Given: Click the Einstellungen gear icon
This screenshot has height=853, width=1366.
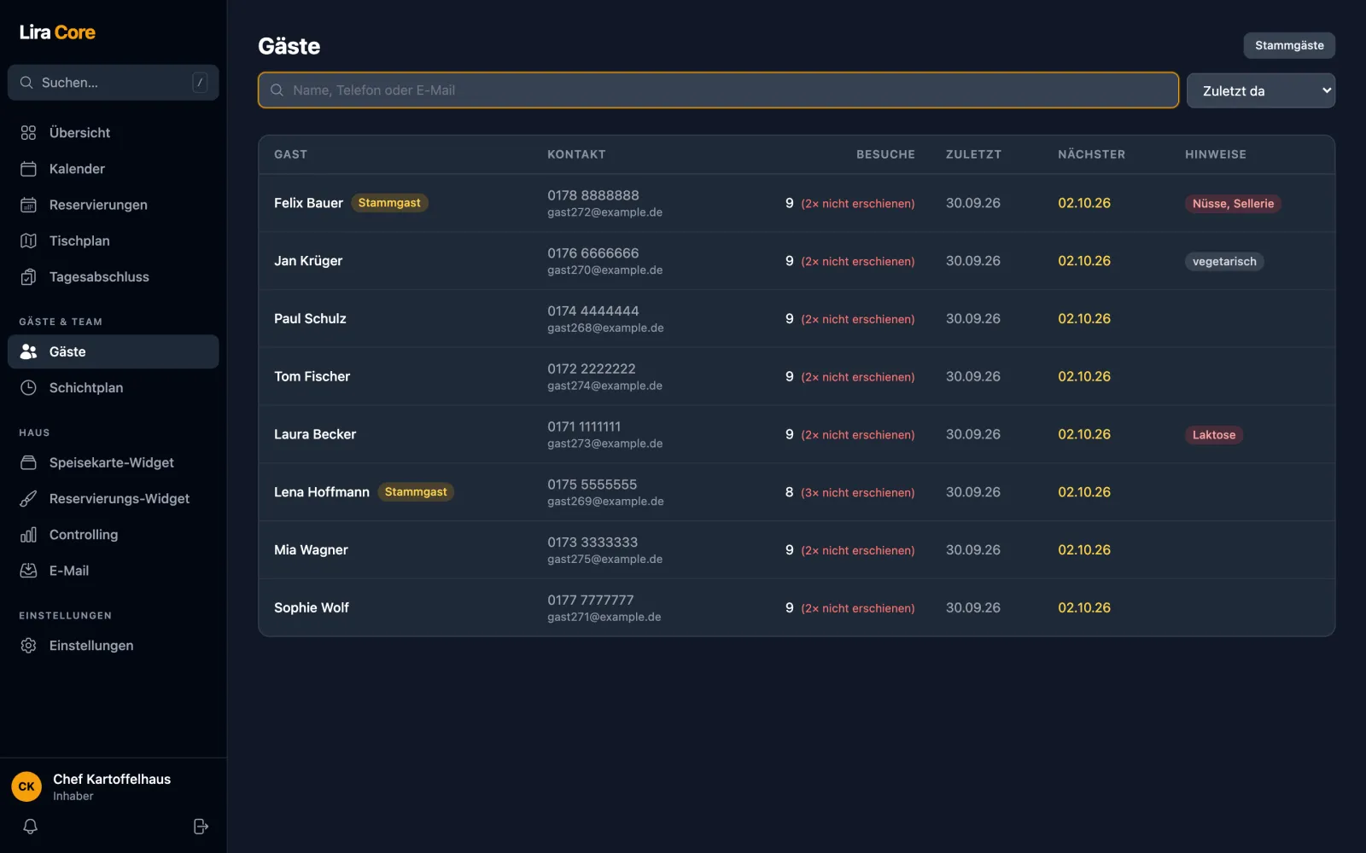Looking at the screenshot, I should click(28, 646).
